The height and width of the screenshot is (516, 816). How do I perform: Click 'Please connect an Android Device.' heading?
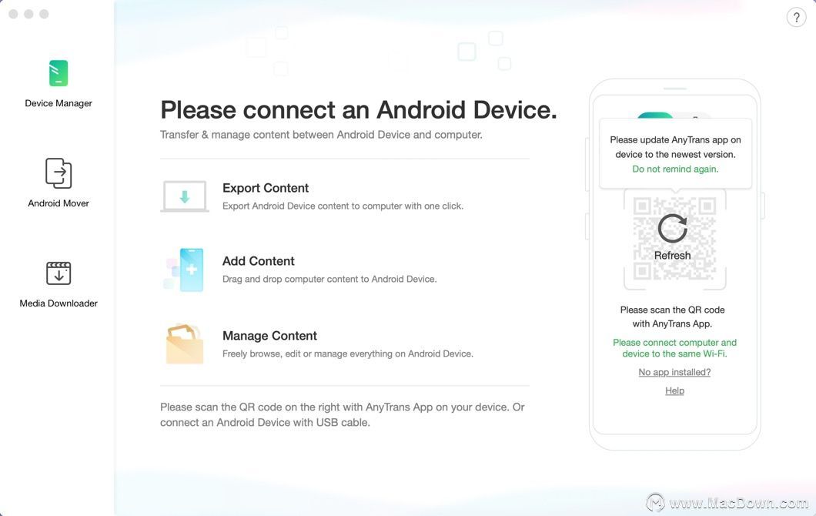tap(359, 110)
